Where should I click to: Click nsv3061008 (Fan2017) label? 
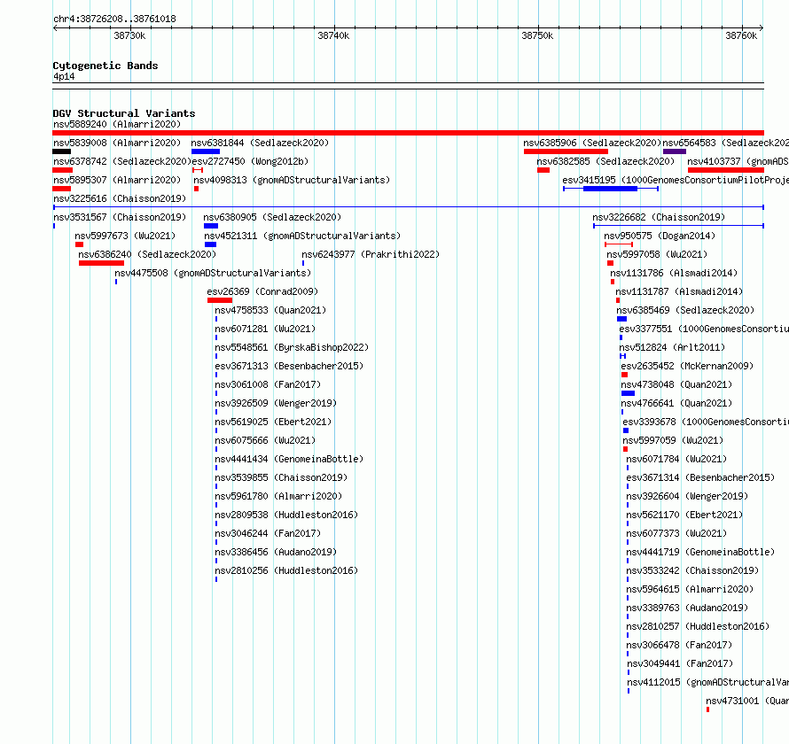coord(269,384)
